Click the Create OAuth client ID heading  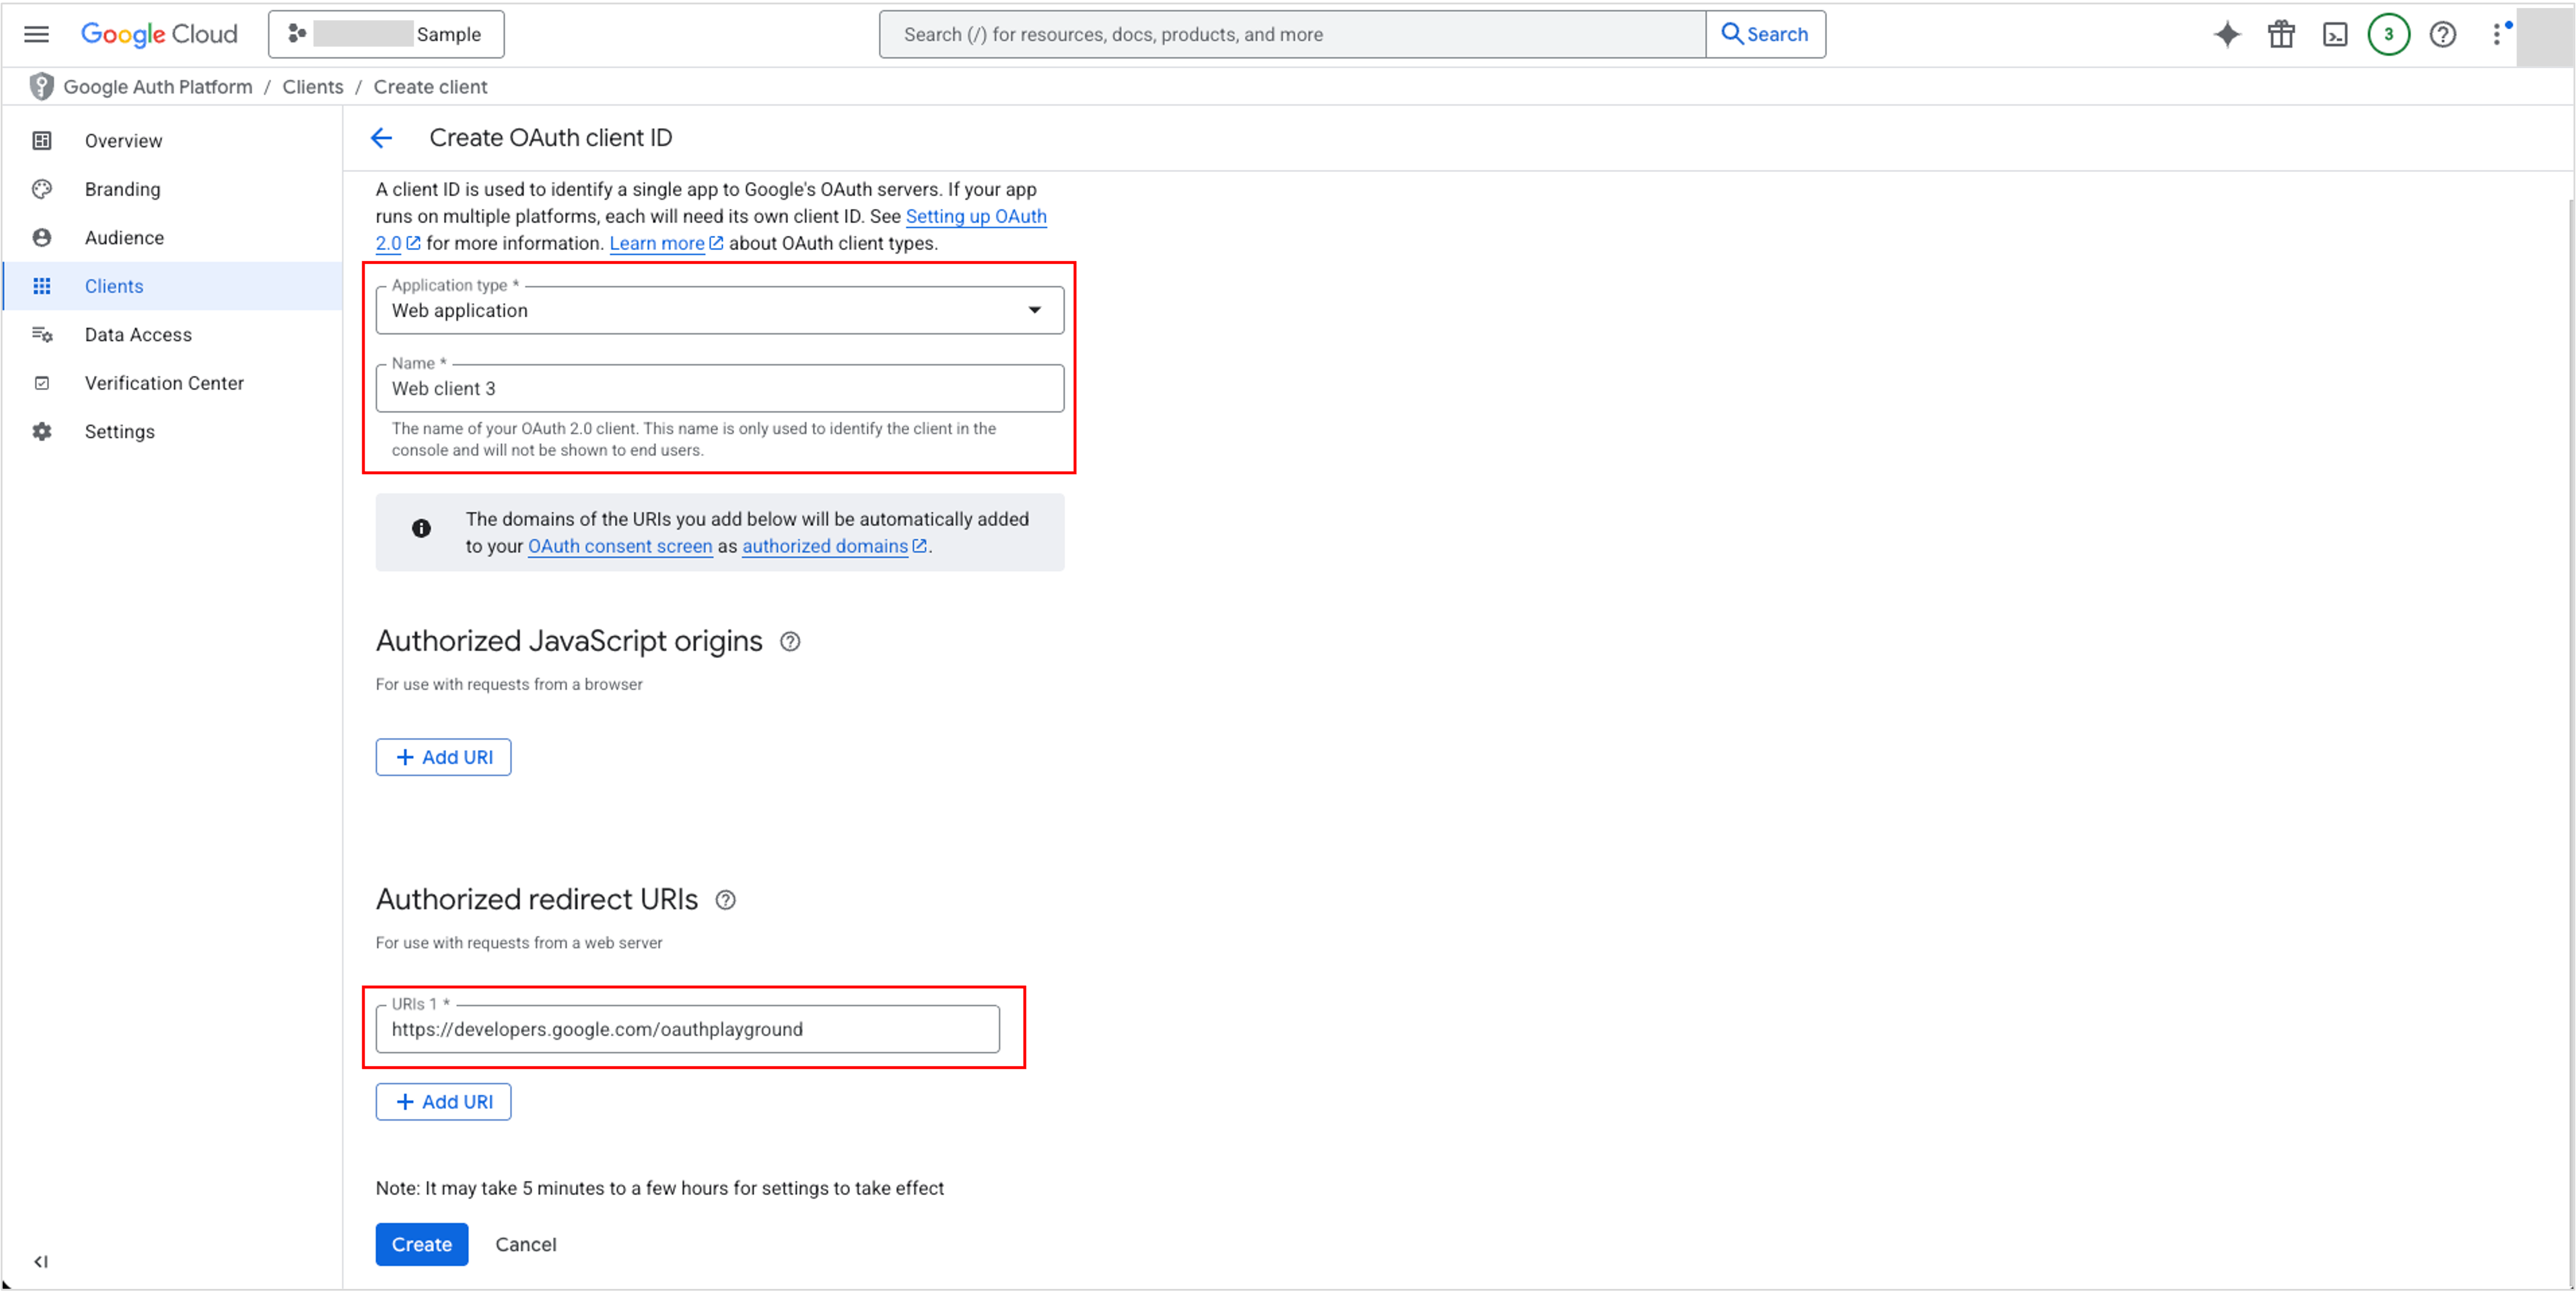click(x=550, y=138)
